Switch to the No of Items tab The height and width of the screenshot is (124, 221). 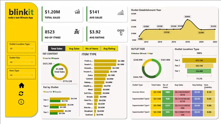tap(92, 49)
